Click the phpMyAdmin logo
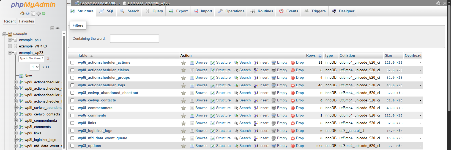This screenshot has width=451, height=150. pos(33,5)
